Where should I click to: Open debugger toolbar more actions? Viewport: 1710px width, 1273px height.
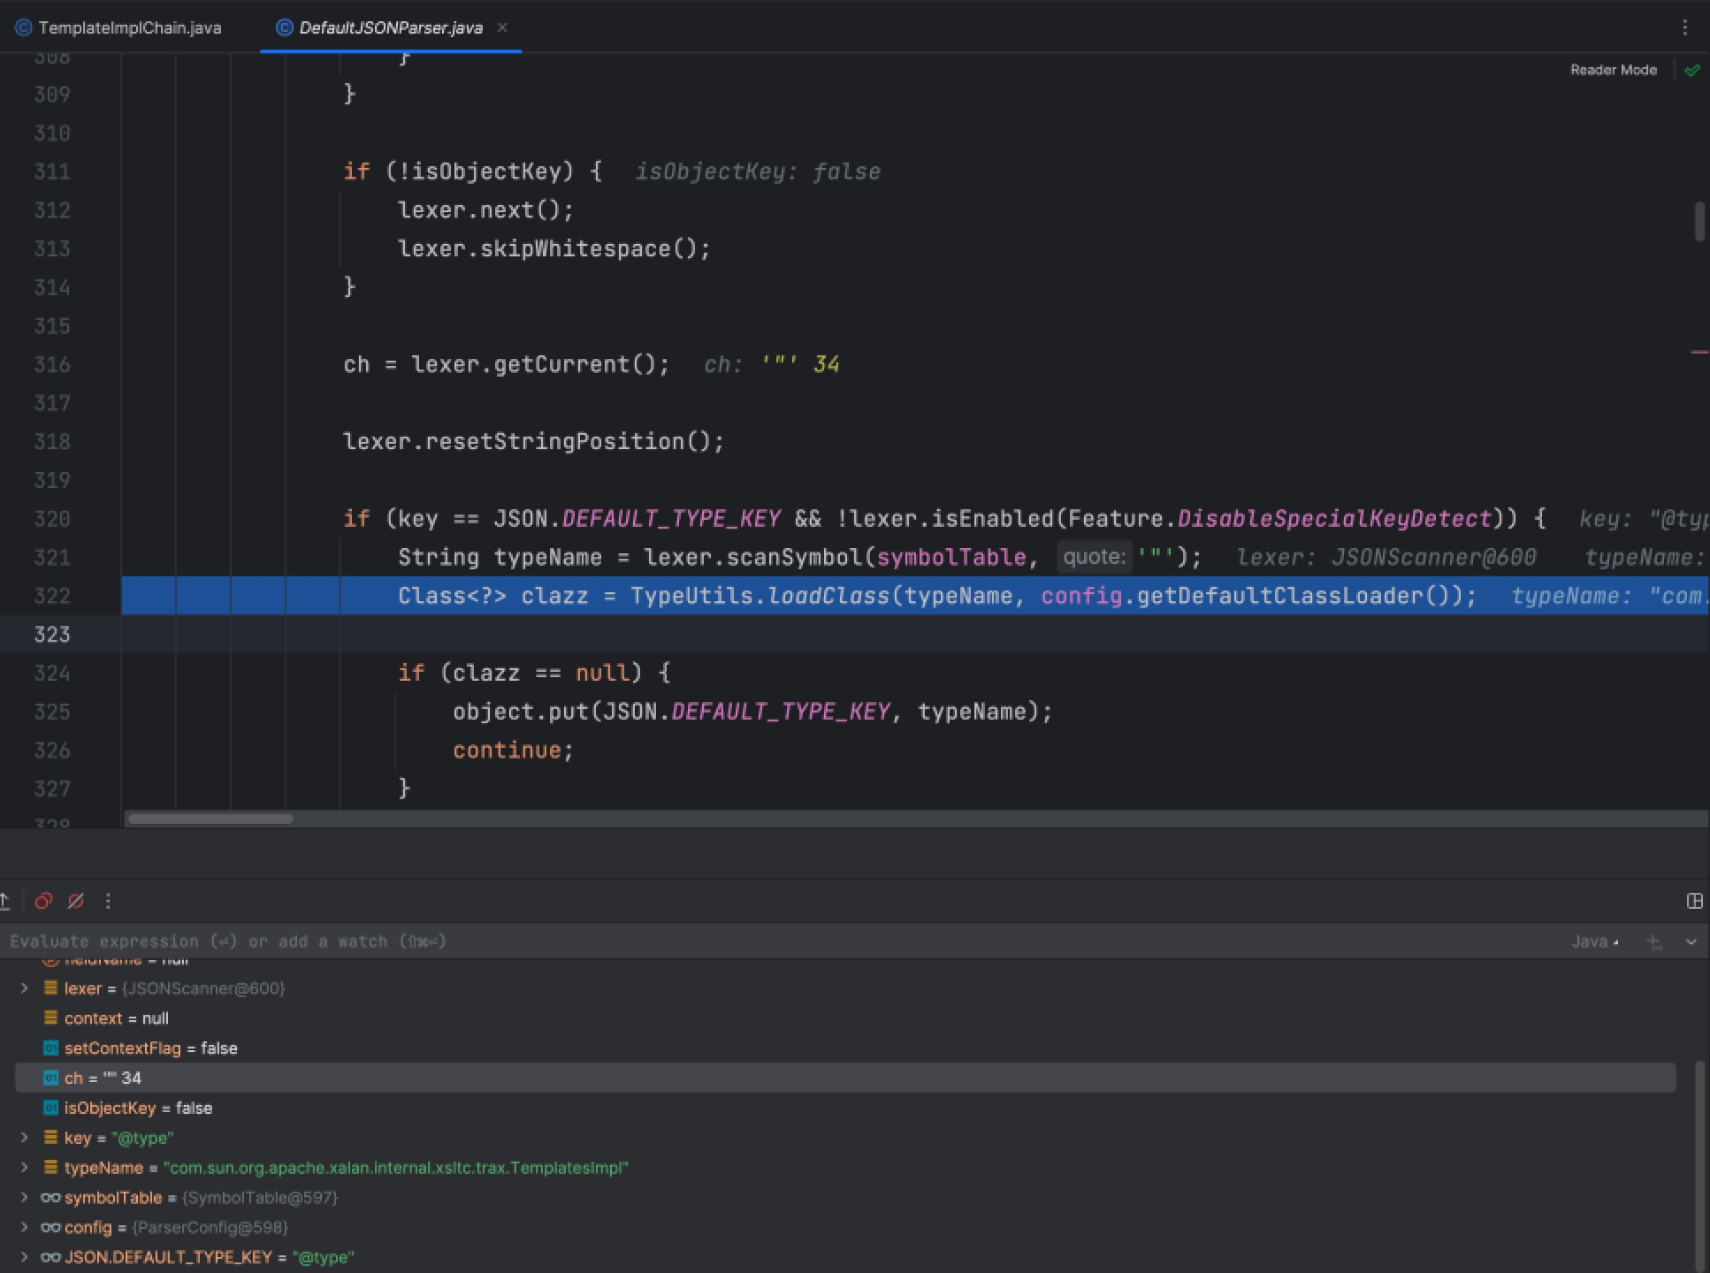click(x=108, y=901)
